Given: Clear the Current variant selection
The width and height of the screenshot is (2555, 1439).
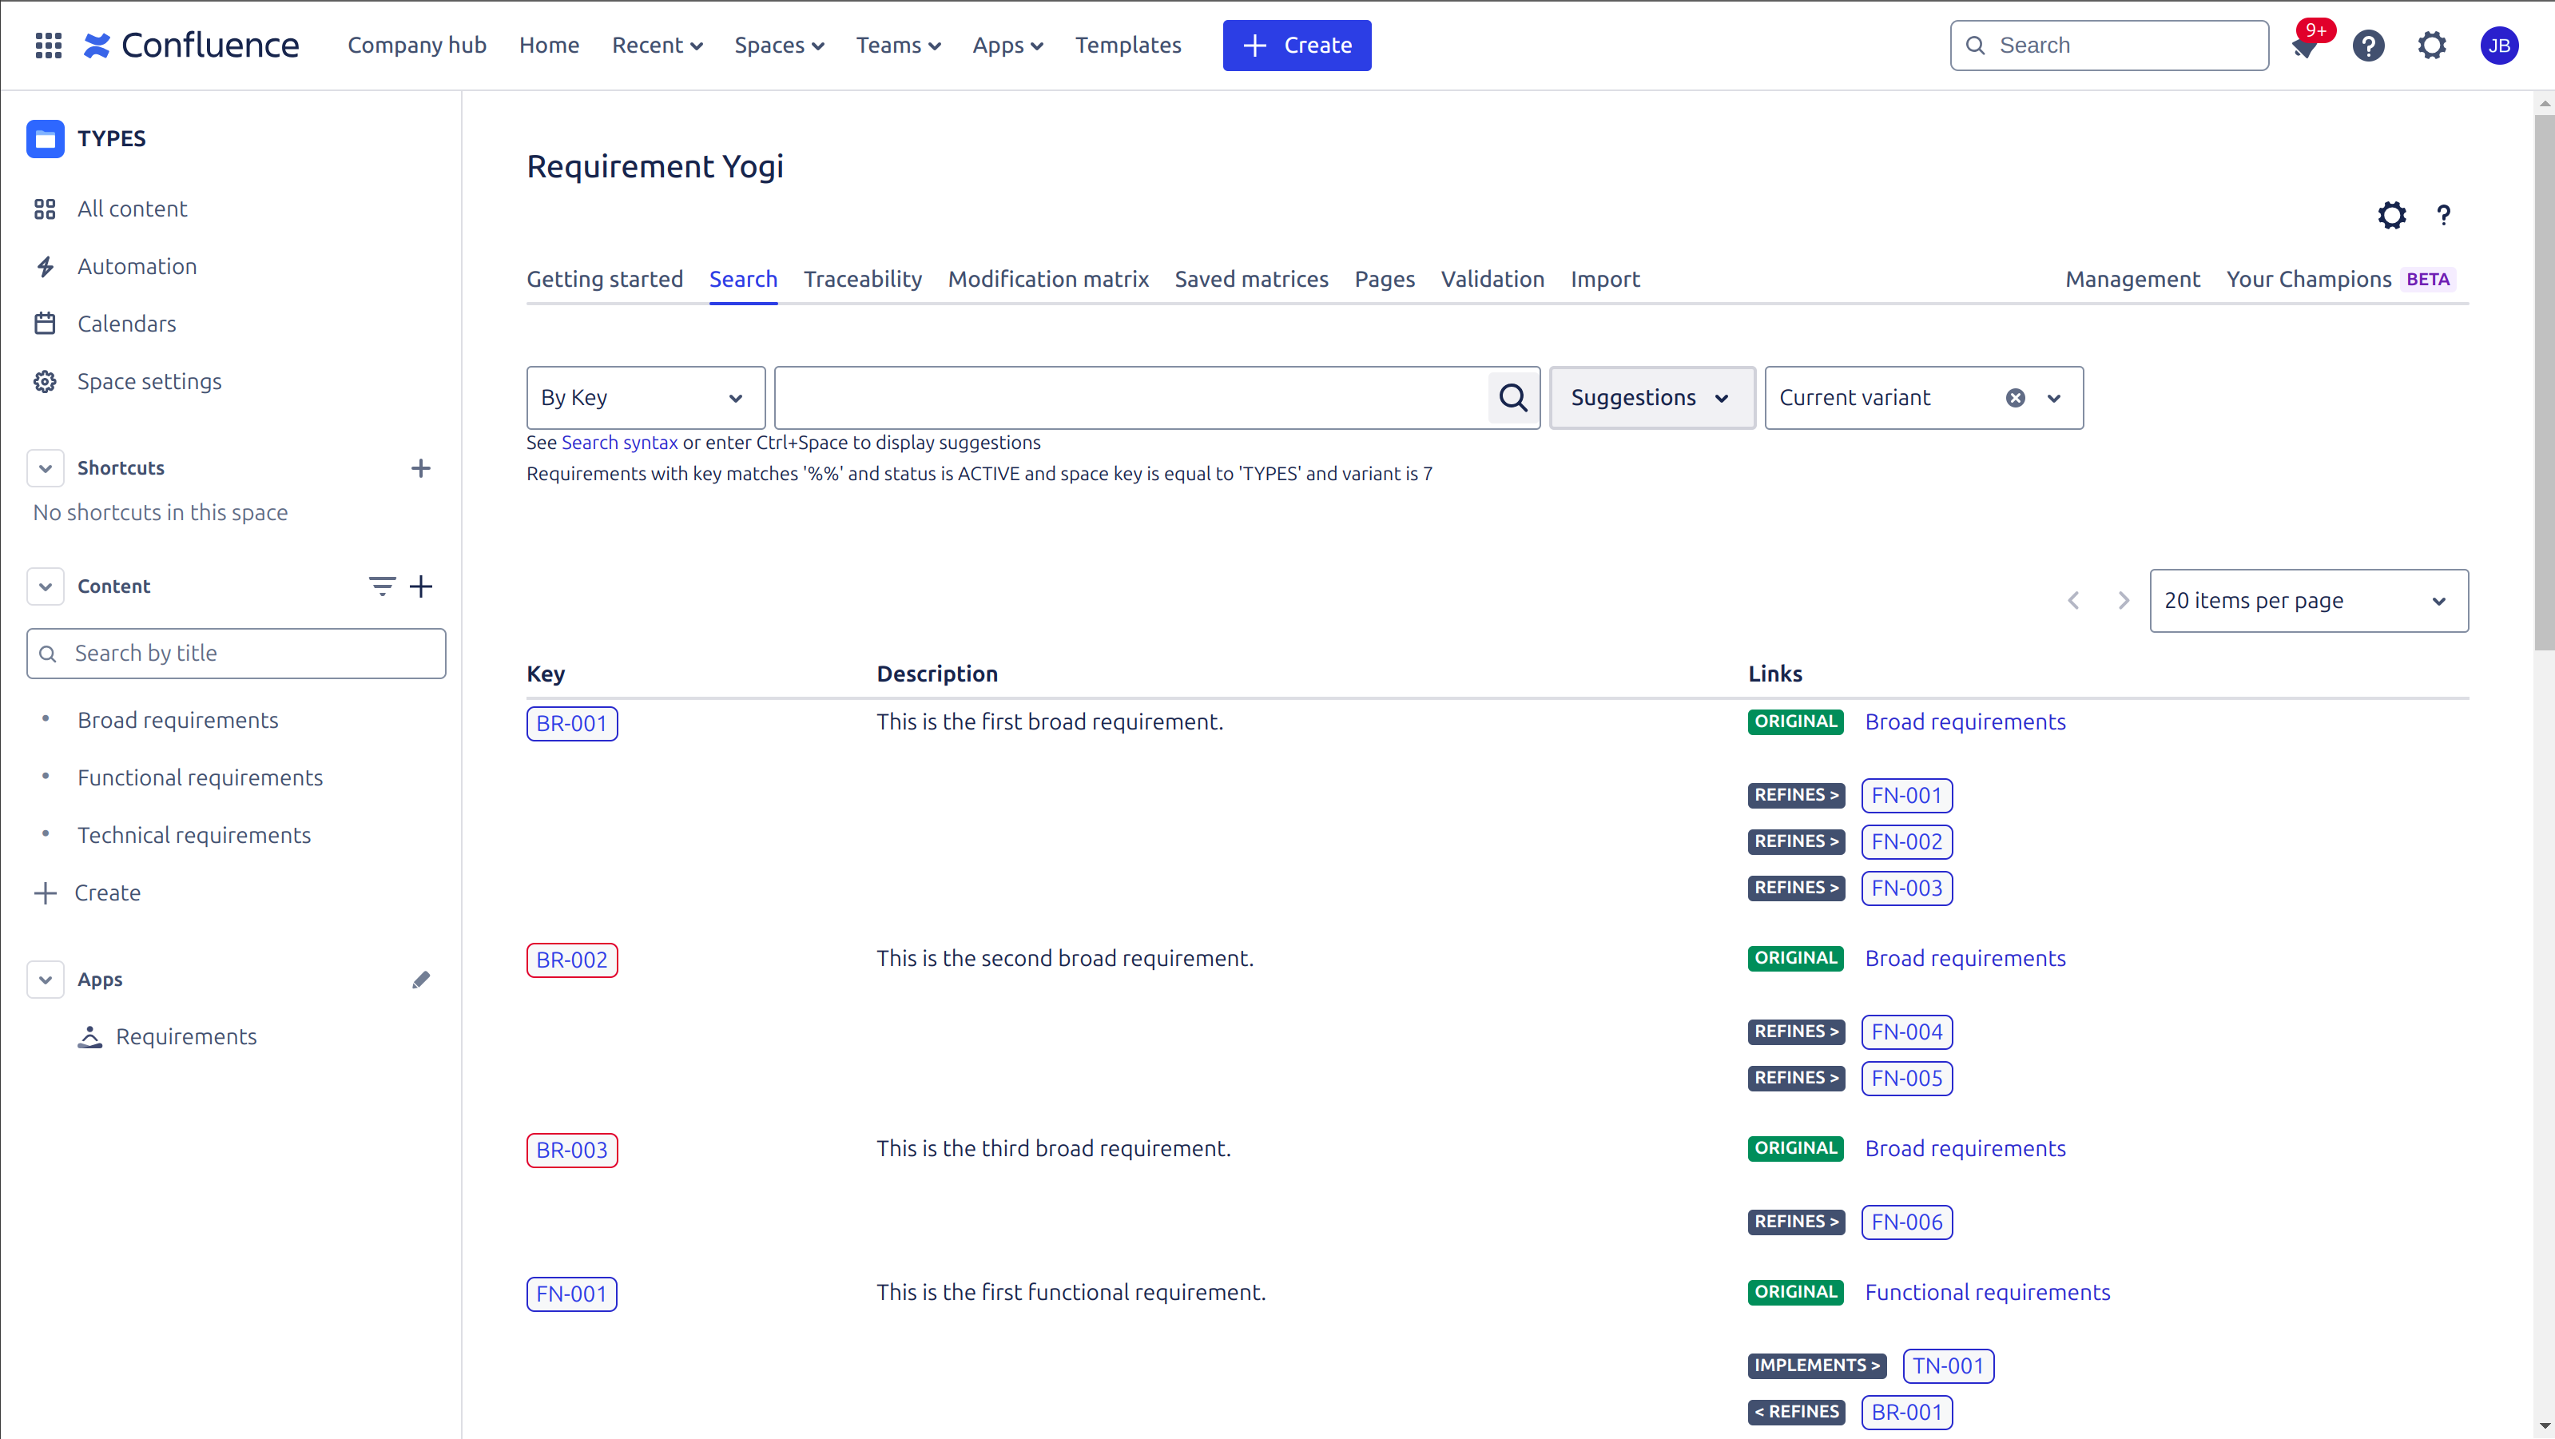Looking at the screenshot, I should [x=2014, y=398].
